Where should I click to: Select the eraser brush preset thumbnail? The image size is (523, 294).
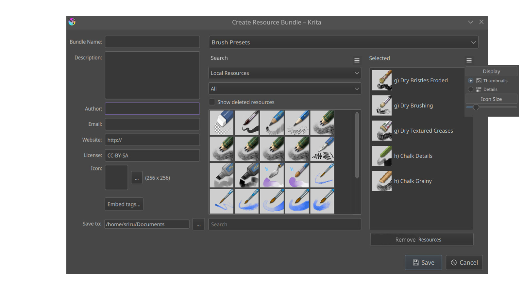tap(222, 123)
